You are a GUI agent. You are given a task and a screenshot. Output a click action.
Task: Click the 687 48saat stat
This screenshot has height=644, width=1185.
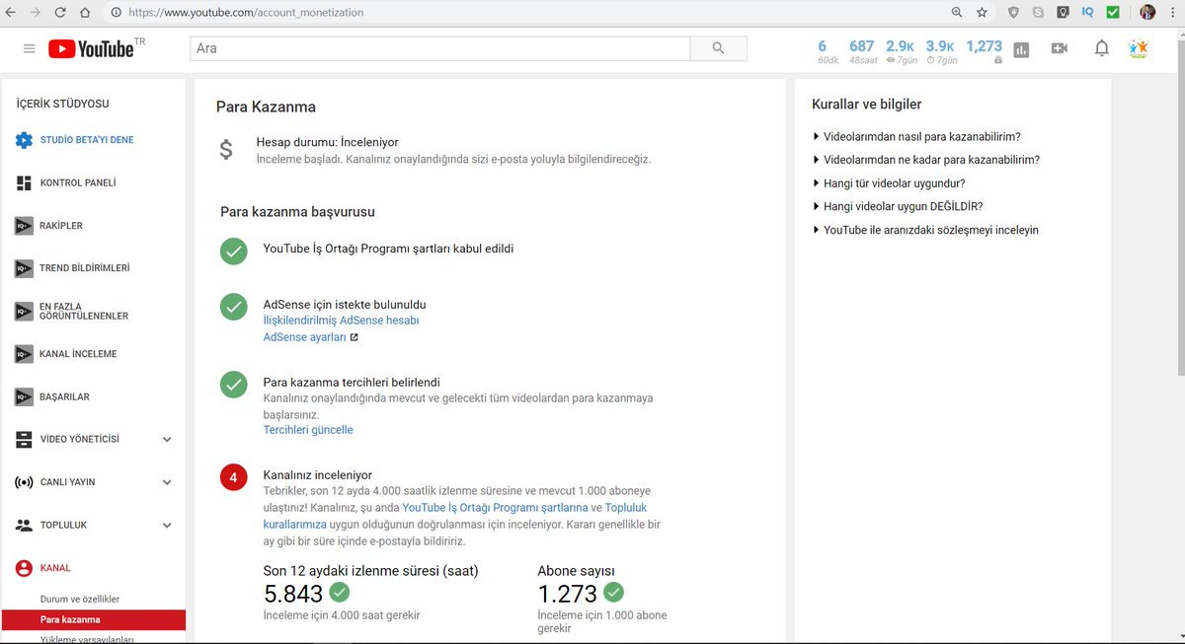click(861, 51)
